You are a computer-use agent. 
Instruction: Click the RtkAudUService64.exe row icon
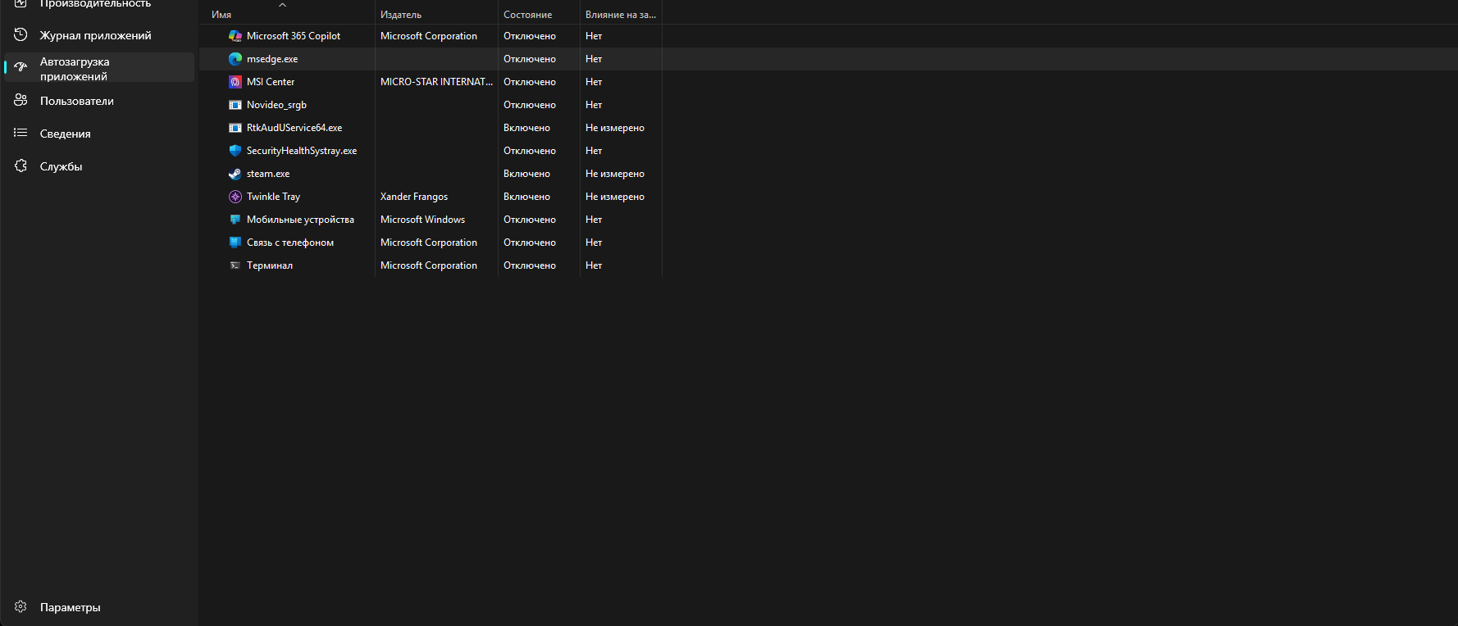[x=235, y=128]
